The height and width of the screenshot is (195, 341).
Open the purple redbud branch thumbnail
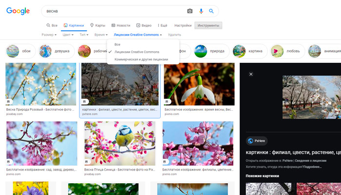pos(42,143)
